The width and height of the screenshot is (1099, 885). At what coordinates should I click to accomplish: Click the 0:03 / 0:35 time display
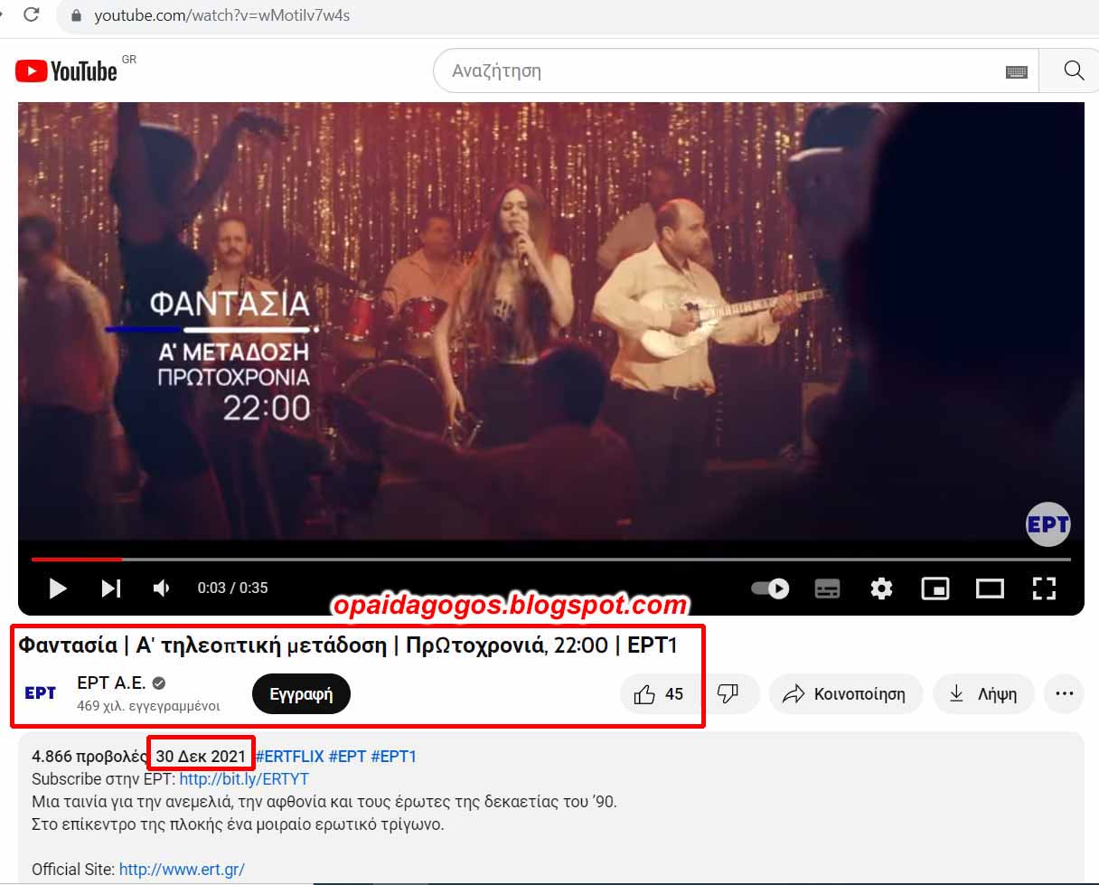pyautogui.click(x=232, y=588)
